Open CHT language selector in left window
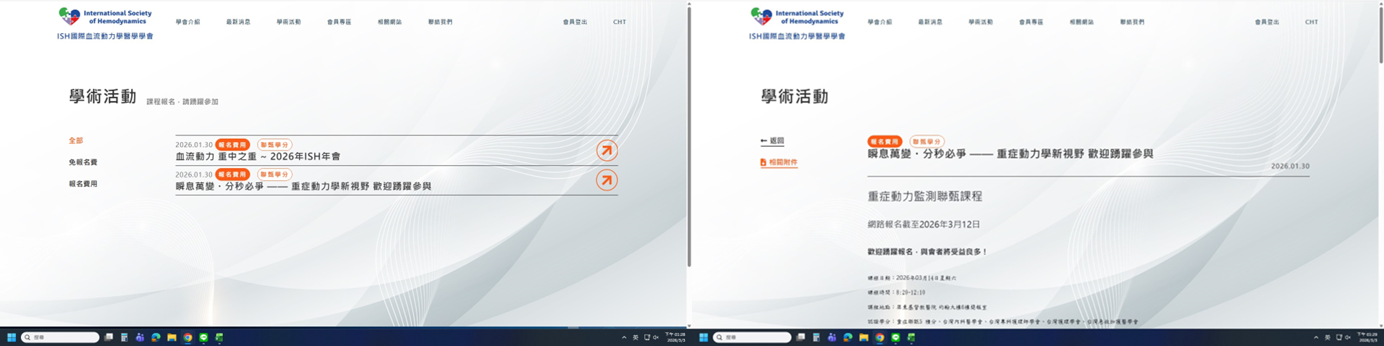 tap(620, 22)
